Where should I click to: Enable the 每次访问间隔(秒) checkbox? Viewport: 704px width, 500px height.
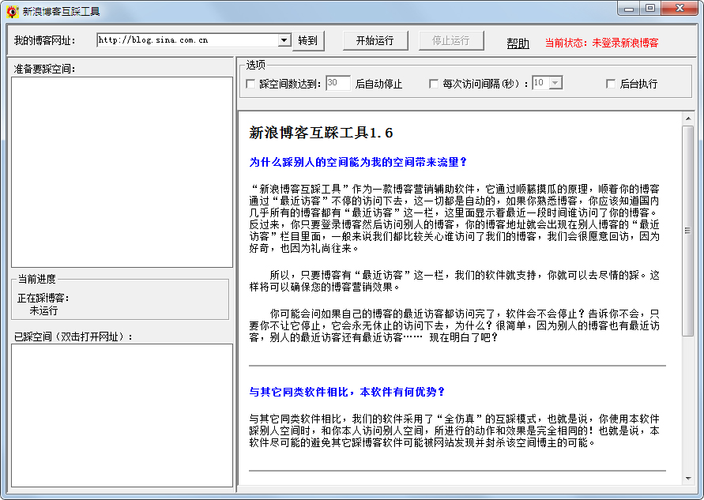[x=434, y=84]
